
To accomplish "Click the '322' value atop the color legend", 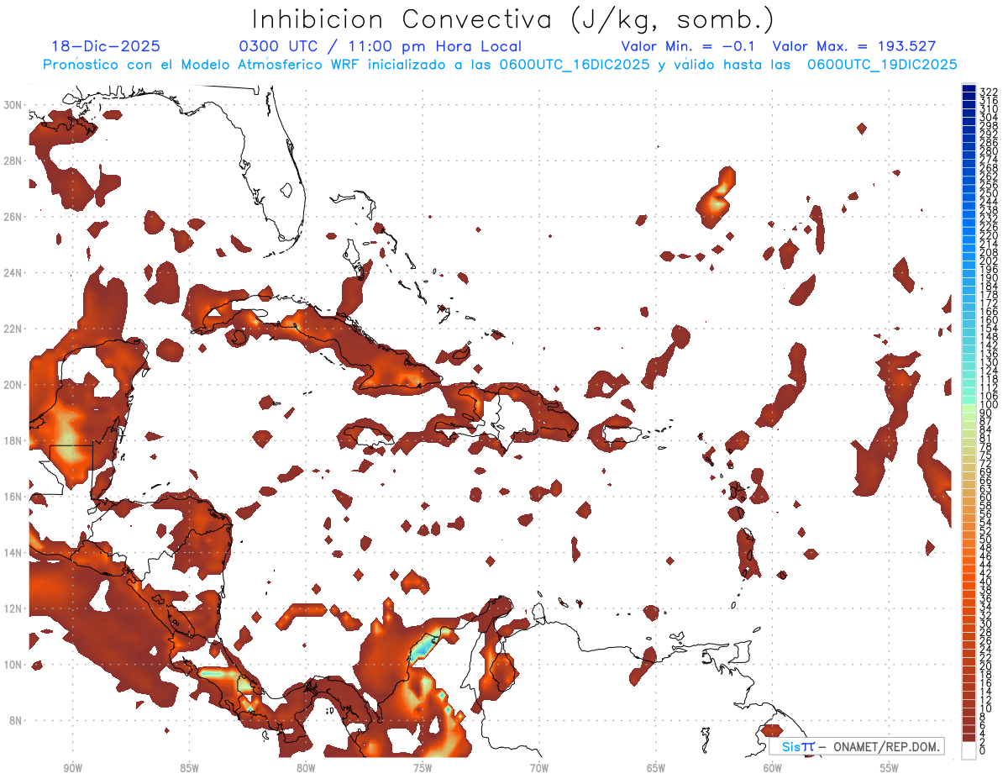I will [989, 92].
